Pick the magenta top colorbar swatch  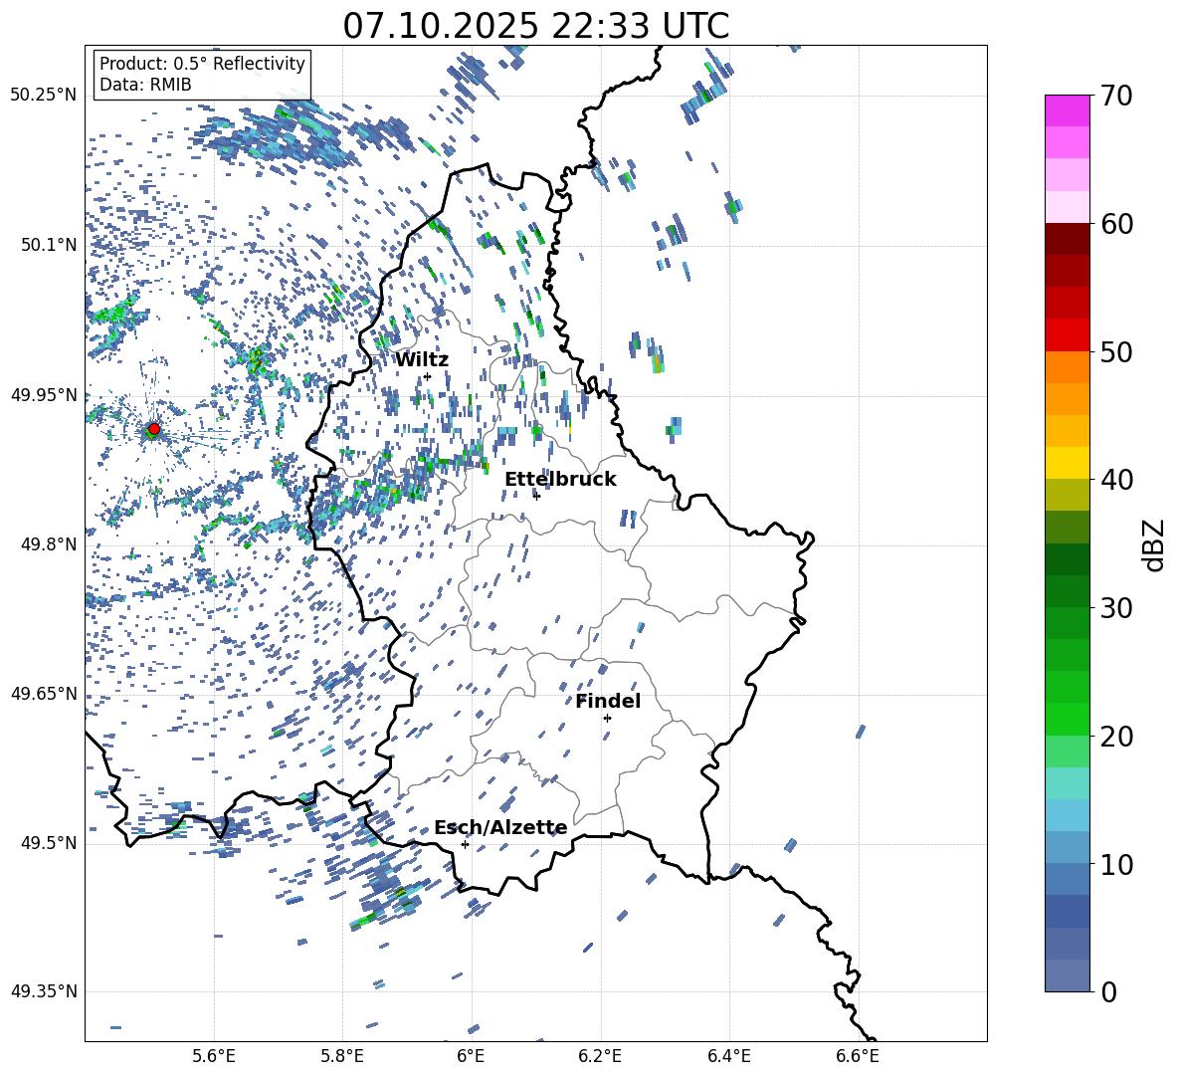coord(1067,110)
